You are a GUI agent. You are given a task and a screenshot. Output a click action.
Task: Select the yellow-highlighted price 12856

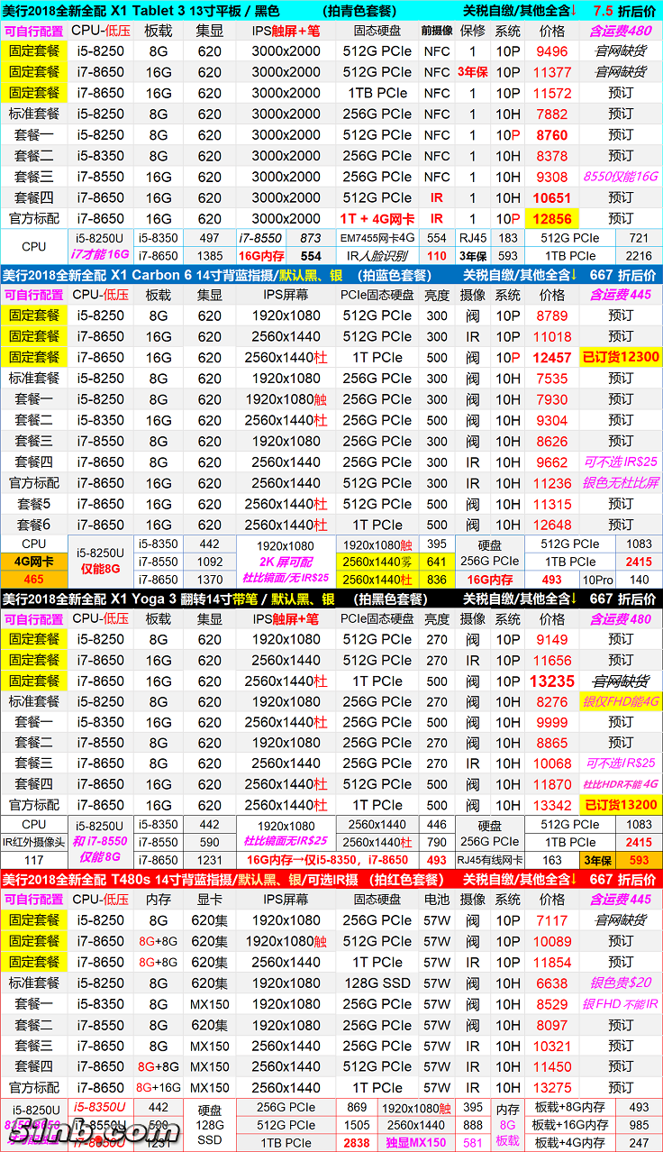click(x=552, y=219)
